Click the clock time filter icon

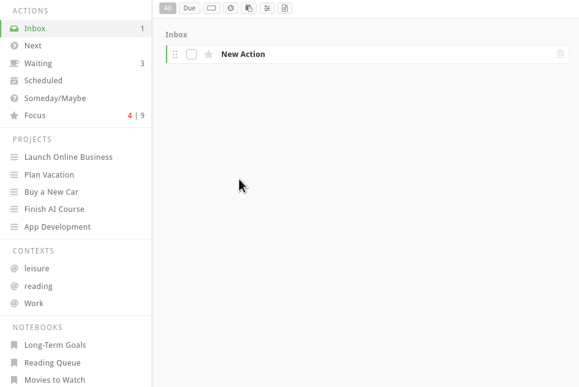[x=230, y=8]
